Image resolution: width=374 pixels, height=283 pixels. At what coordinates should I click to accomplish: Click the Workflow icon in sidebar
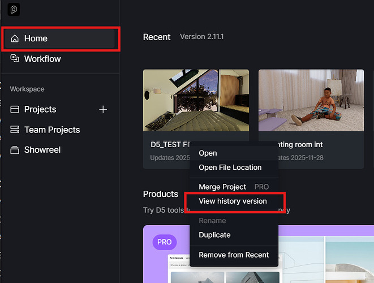[x=15, y=59]
